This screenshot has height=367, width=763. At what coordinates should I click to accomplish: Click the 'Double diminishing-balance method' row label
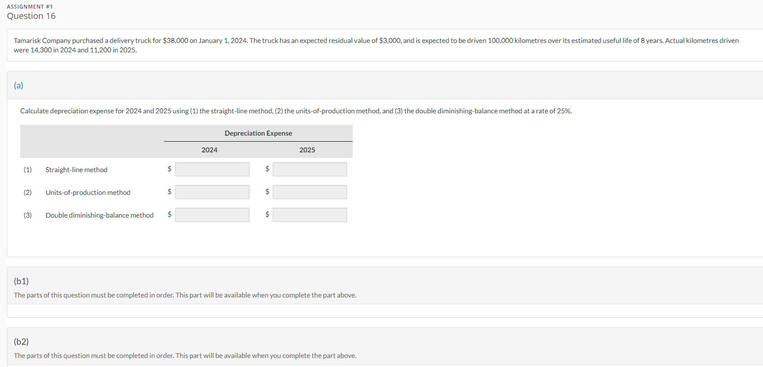click(x=100, y=215)
